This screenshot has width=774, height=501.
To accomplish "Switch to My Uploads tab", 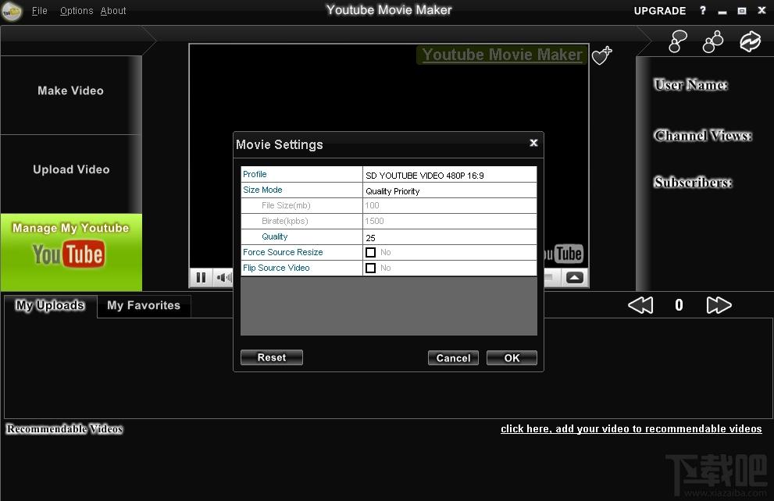I will 50,306.
